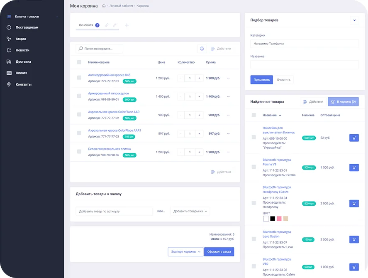Focus the Добавить товар по артикулу field

click(114, 211)
